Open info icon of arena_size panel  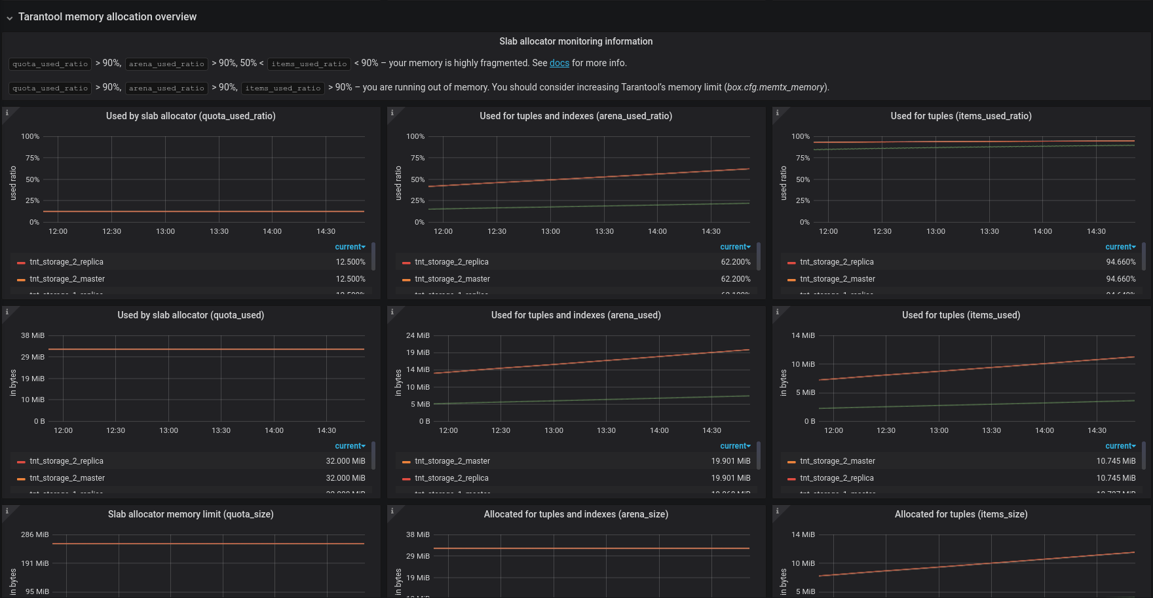392,511
